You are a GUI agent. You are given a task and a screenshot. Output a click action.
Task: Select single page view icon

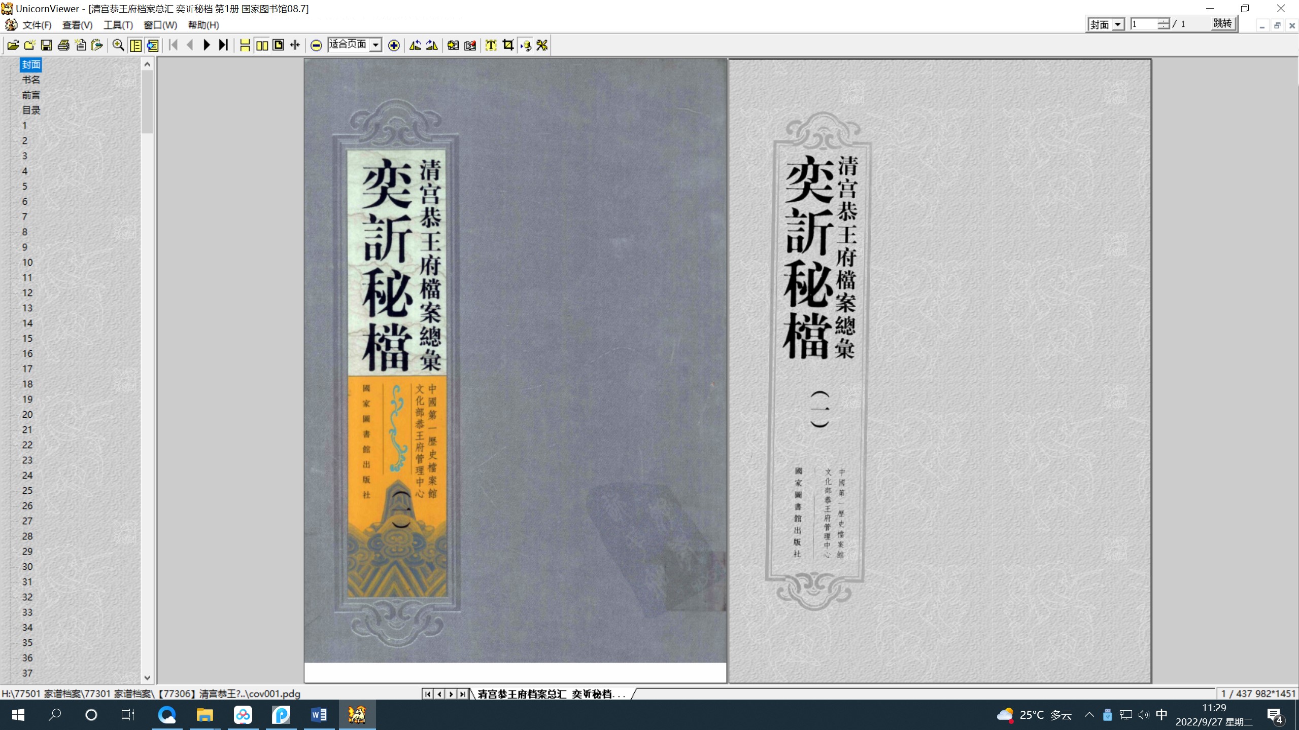(x=278, y=45)
